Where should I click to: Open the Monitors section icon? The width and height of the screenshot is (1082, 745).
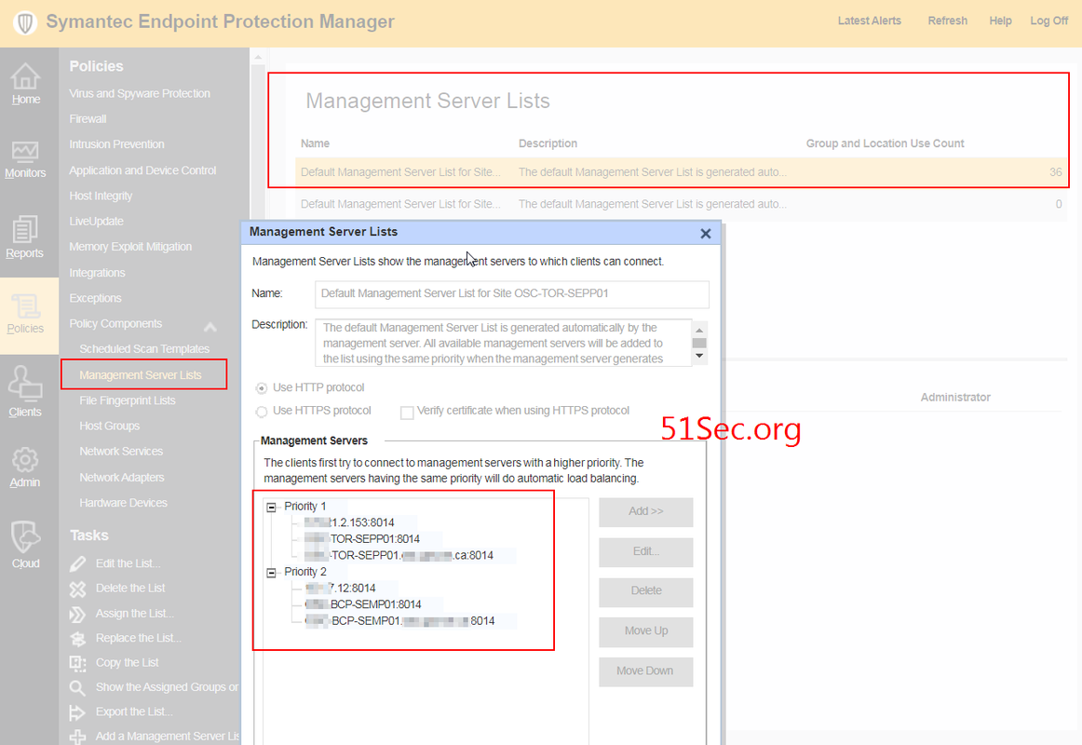[x=25, y=151]
